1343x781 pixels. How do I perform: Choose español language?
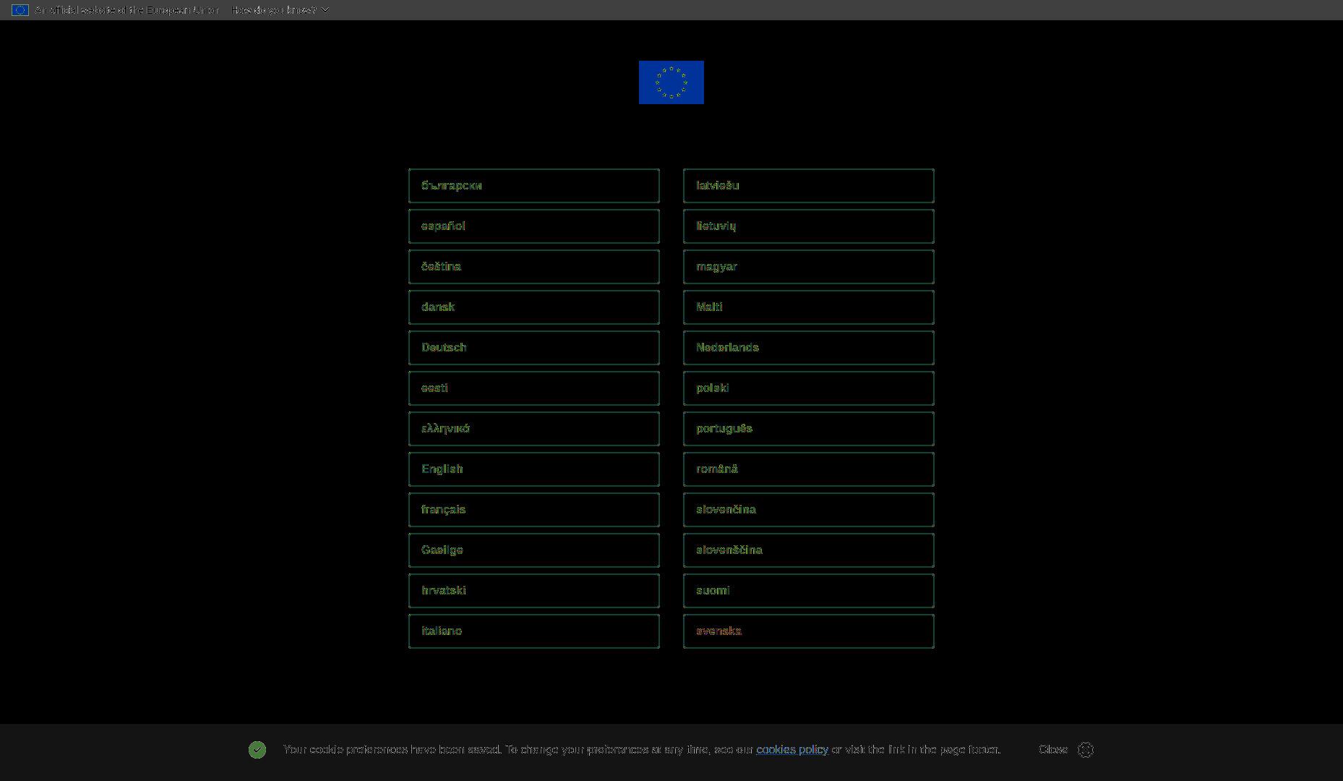point(534,226)
